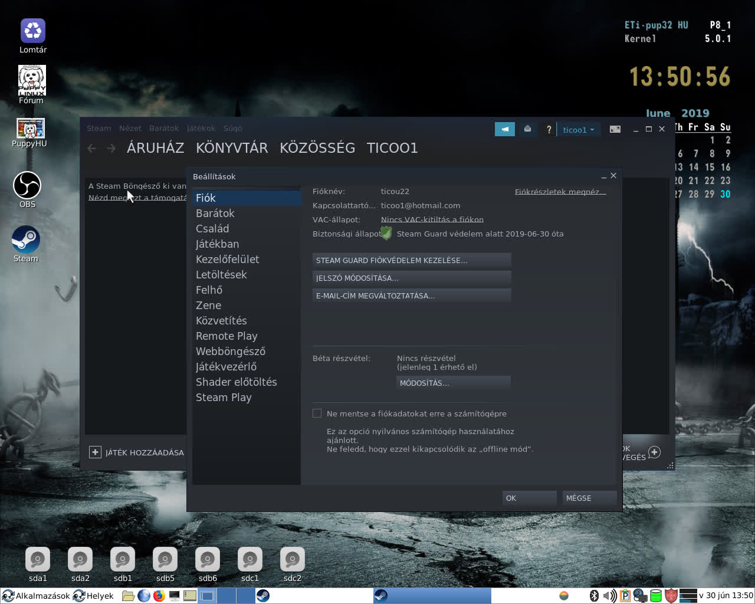This screenshot has height=604, width=755.
Task: Open the Steam menu in menu bar
Action: point(99,128)
